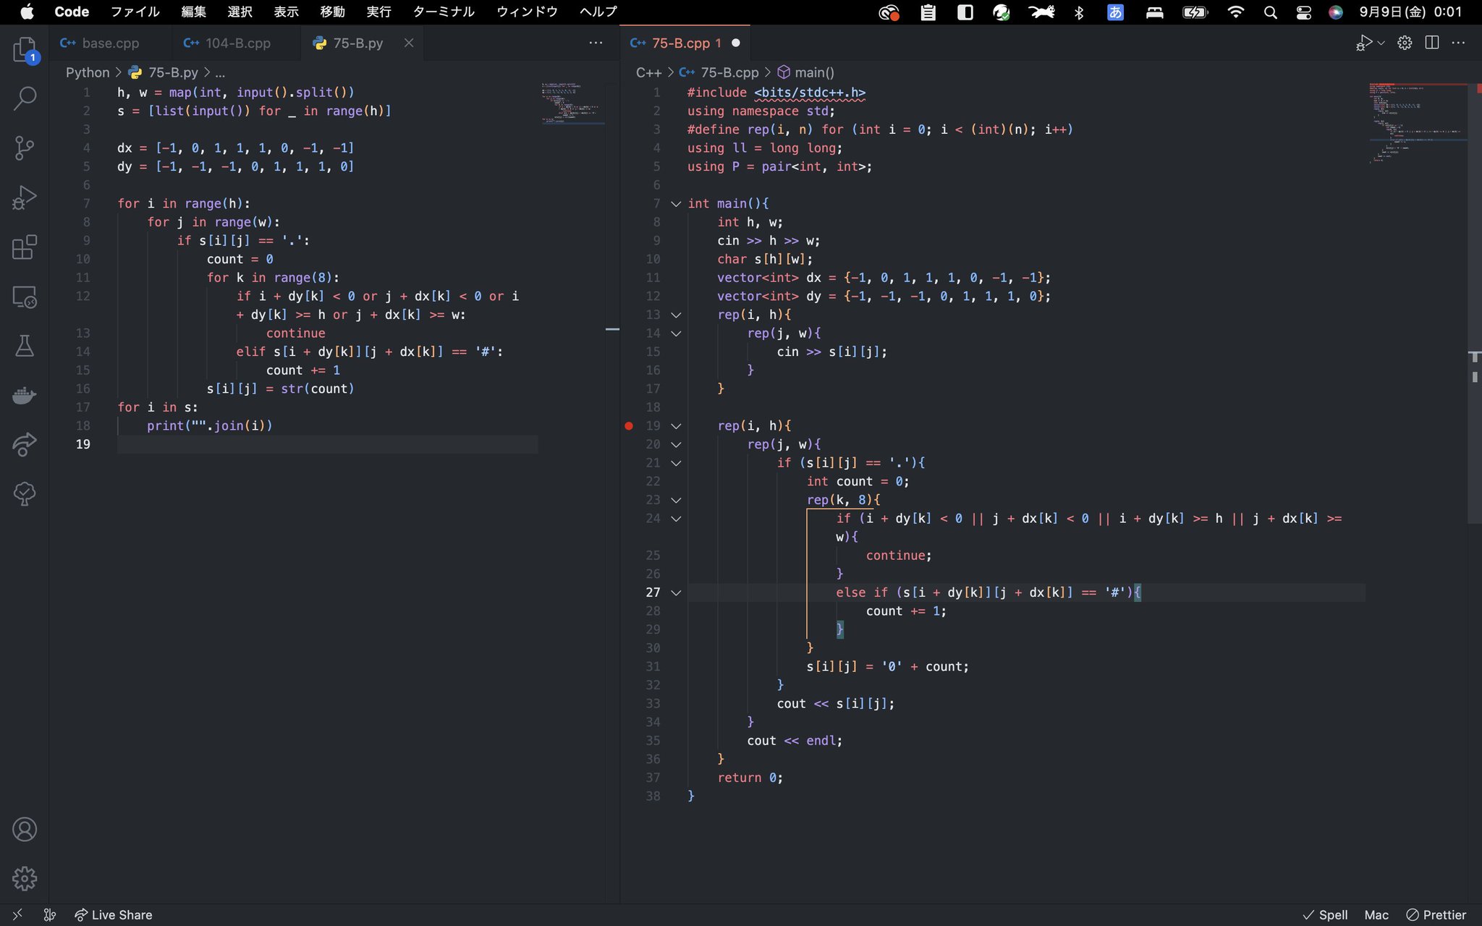
Task: Open the Docker view in the sidebar
Action: pyautogui.click(x=25, y=395)
